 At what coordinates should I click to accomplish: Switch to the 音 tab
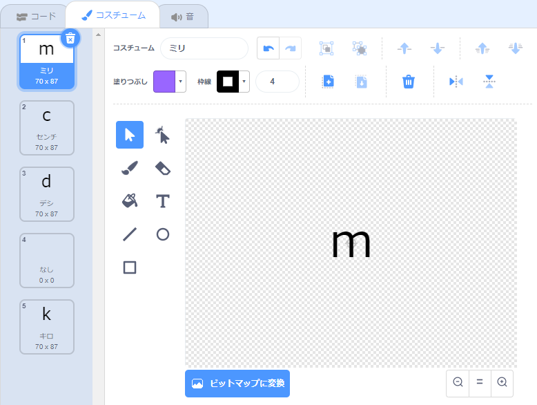[183, 17]
